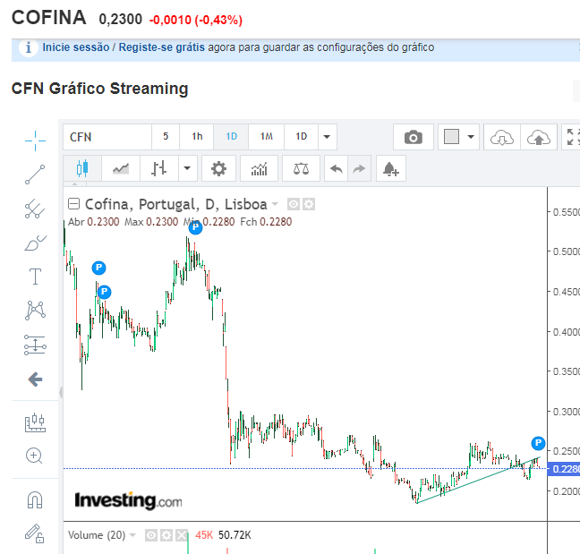Click the 0.2280 current price label

564,469
